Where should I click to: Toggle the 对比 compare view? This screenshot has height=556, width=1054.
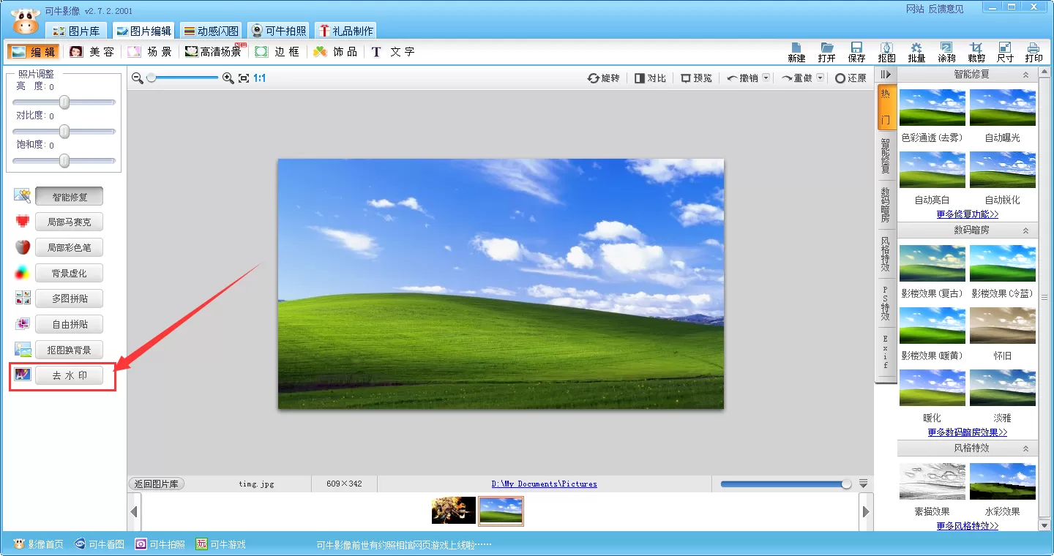650,78
